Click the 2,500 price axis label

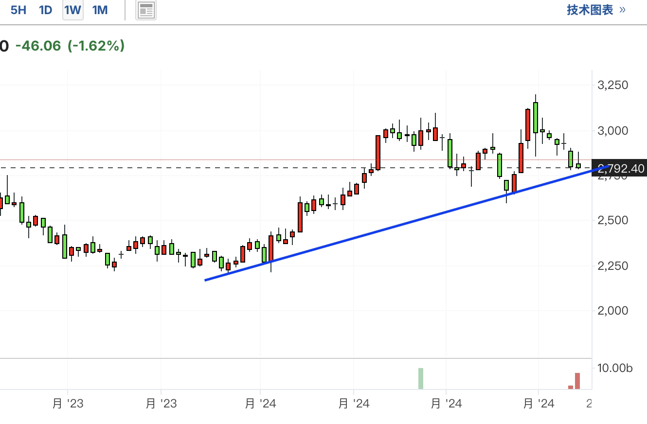[612, 220]
